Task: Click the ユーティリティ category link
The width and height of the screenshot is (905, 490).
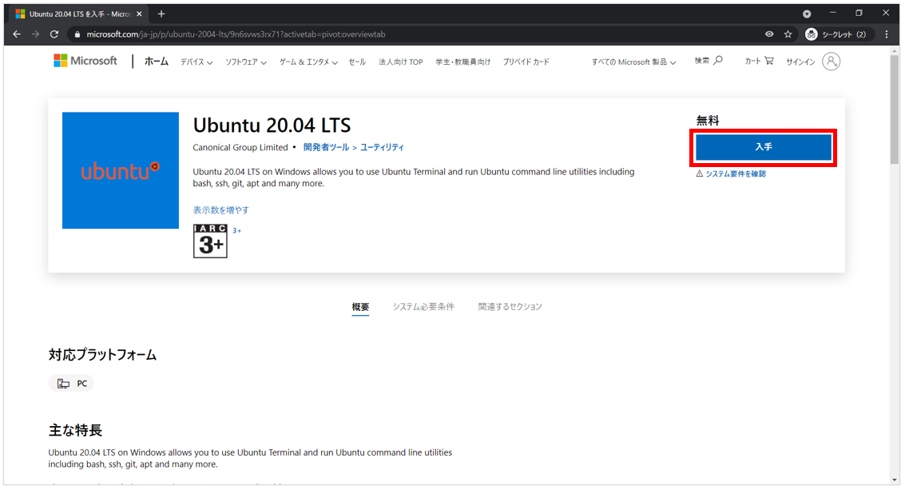Action: pyautogui.click(x=382, y=147)
